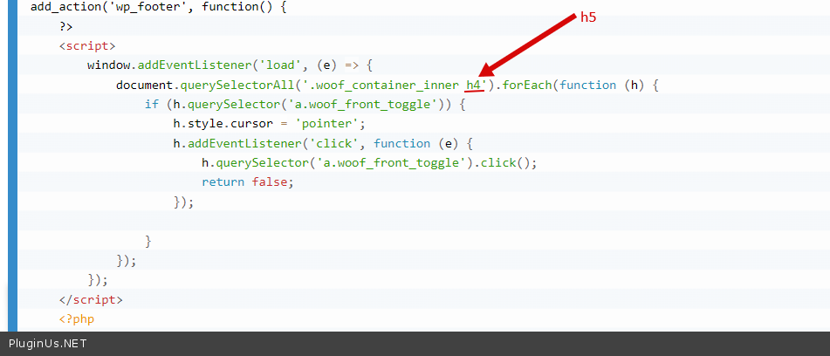The width and height of the screenshot is (830, 356).
Task: Click the red h5 annotation label
Action: (x=588, y=17)
